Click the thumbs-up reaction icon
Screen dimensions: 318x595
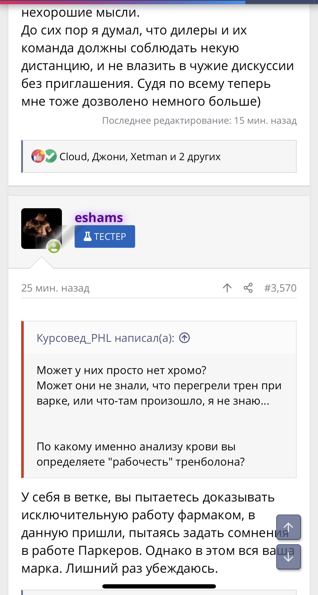(38, 156)
